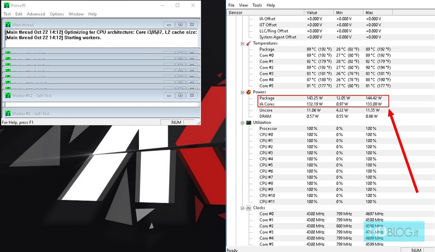Viewport: 435px width, 252px height.
Task: Open the Tools menu in hardware monitor
Action: [257, 5]
